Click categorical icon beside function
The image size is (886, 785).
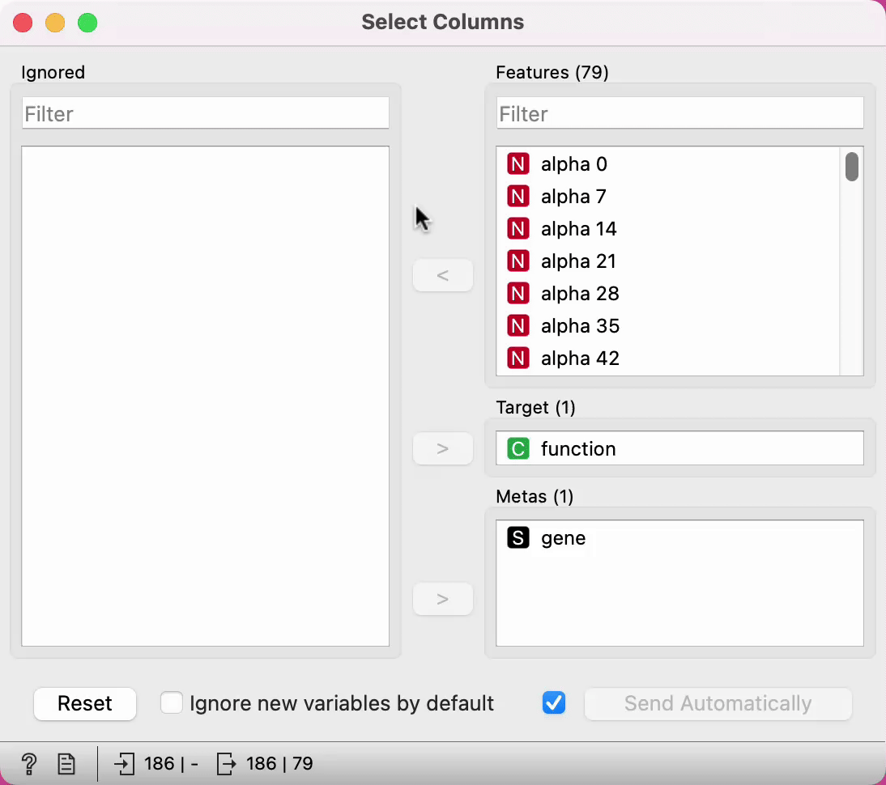click(x=518, y=449)
